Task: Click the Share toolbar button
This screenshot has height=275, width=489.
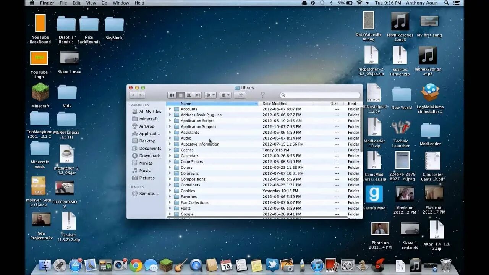Action: pyautogui.click(x=240, y=95)
